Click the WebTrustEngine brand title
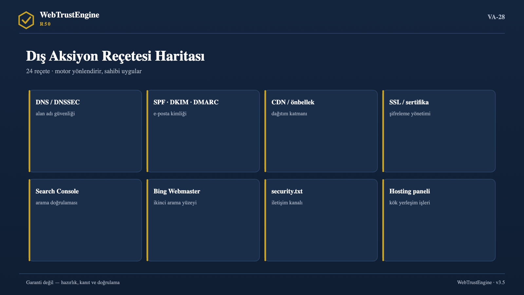524x295 pixels. [x=69, y=15]
